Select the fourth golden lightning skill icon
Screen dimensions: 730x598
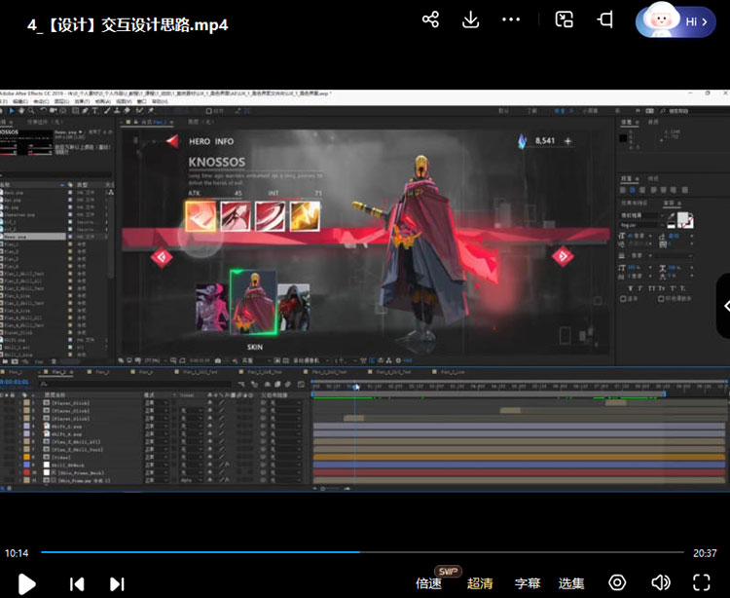305,215
